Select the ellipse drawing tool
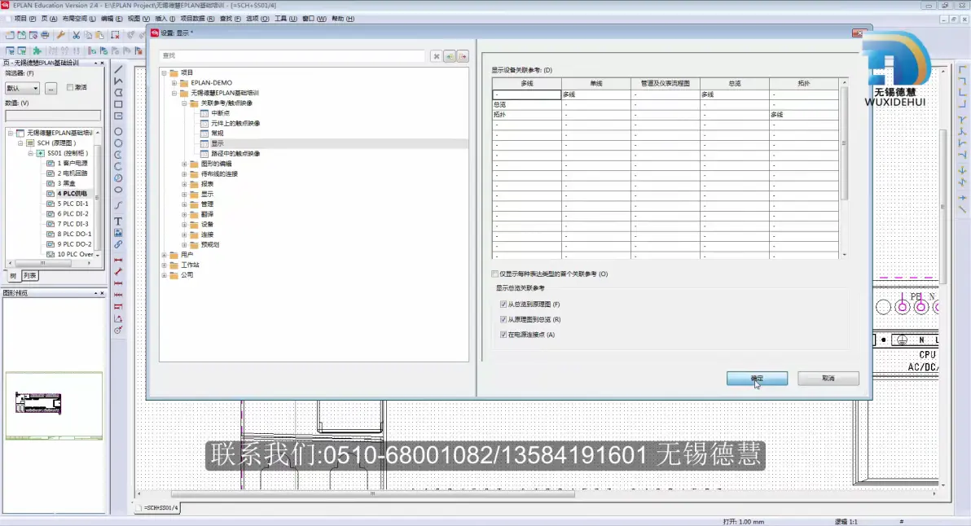This screenshot has width=971, height=526. click(118, 190)
